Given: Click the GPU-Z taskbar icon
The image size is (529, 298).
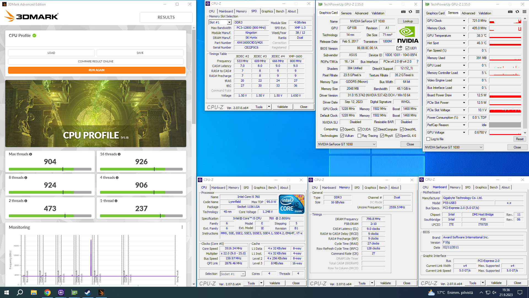Looking at the screenshot, I should [x=74, y=292].
